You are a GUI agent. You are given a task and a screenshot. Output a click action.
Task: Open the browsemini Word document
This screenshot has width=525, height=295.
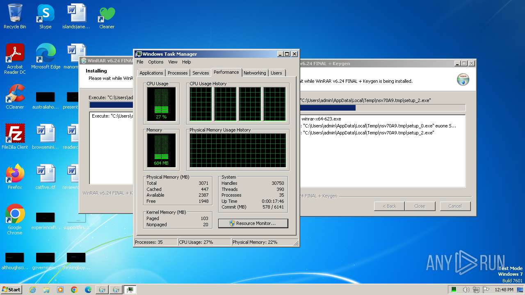pyautogui.click(x=46, y=137)
